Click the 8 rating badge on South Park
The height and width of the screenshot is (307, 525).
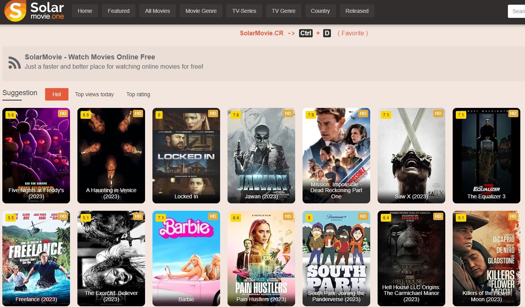pyautogui.click(x=309, y=218)
